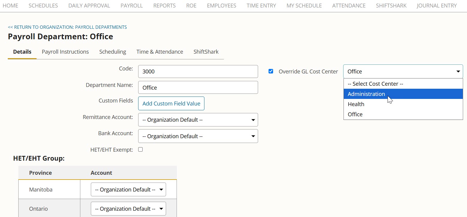Expand the Remittance Account dropdown
467x217 pixels.
[x=198, y=120]
